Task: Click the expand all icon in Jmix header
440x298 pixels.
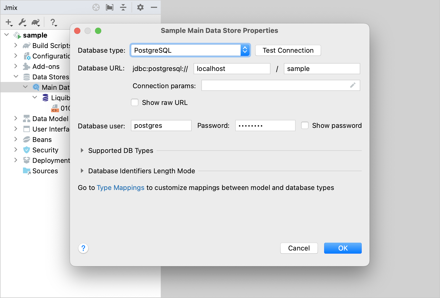Action: tap(110, 7)
